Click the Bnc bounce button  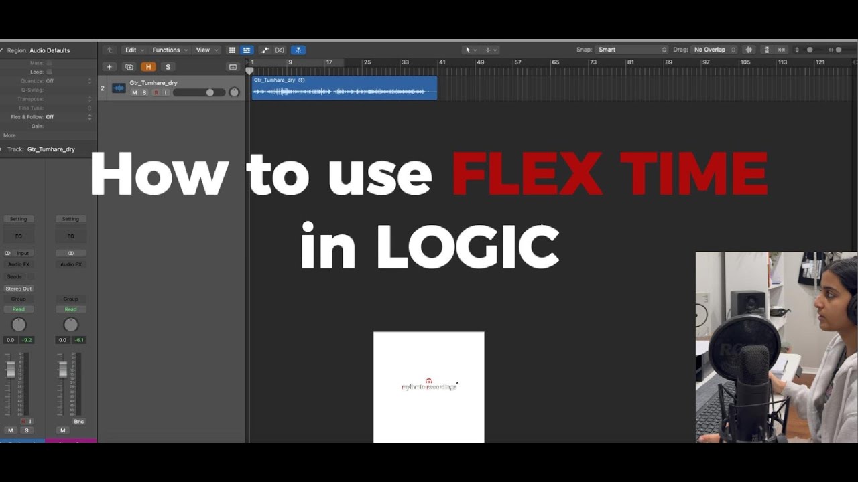[x=78, y=422]
